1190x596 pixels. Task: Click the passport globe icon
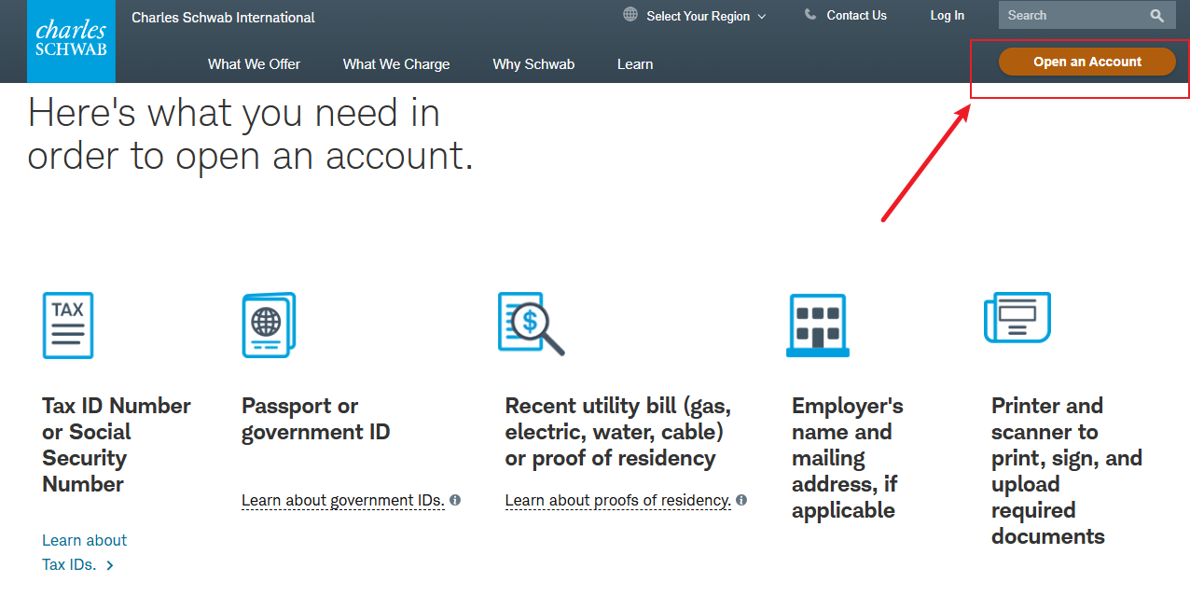269,325
